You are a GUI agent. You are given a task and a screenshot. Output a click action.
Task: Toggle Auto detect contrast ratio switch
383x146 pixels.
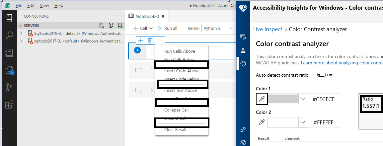click(x=321, y=75)
